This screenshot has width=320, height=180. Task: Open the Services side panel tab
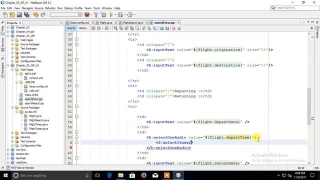[2, 44]
